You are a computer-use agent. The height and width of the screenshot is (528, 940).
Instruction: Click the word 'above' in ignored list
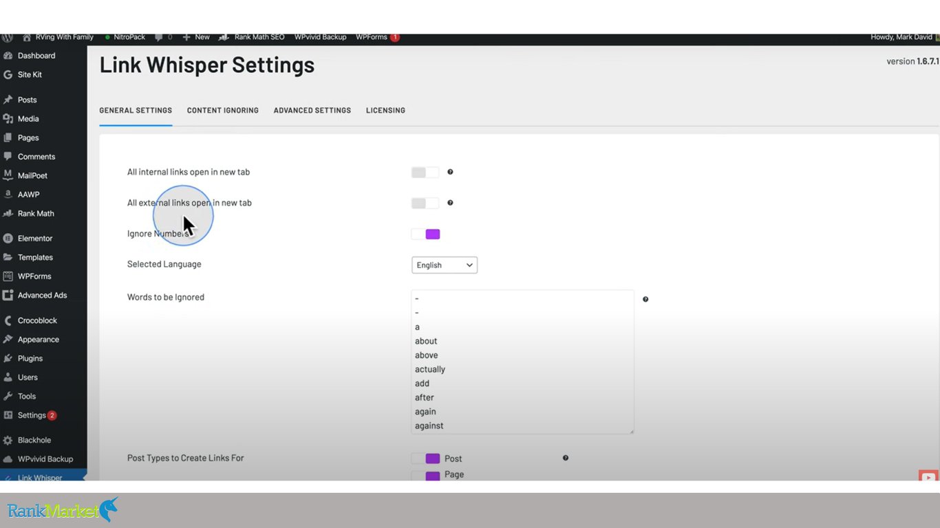pos(427,355)
